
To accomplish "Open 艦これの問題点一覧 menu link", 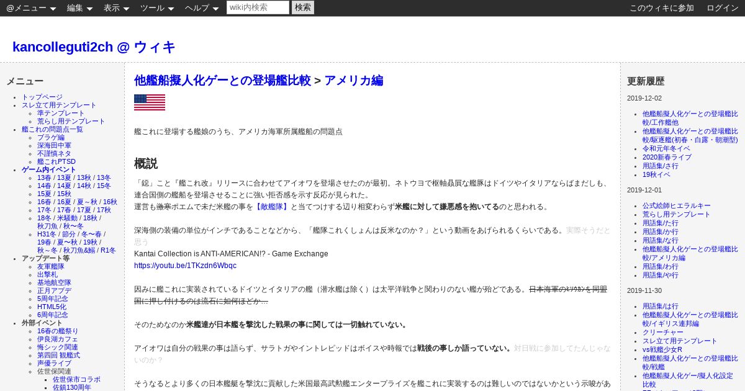I will pos(52,130).
